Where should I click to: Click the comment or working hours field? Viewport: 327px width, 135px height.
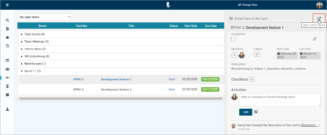click(280, 100)
